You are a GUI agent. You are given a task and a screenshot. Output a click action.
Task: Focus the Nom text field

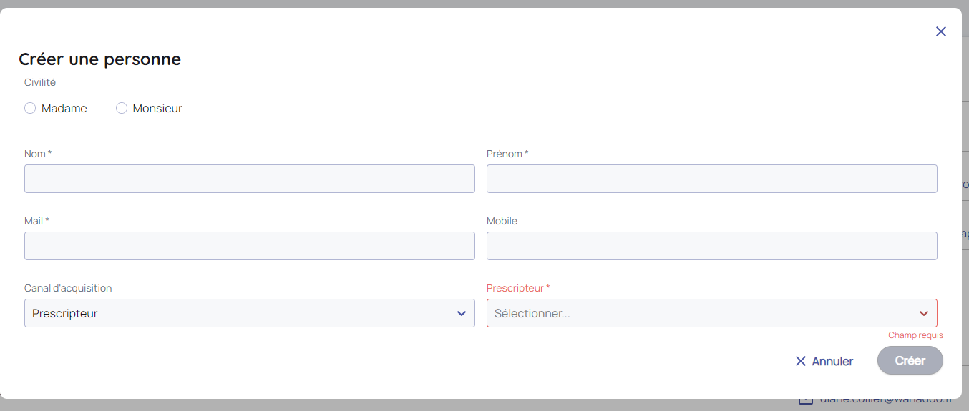[250, 179]
